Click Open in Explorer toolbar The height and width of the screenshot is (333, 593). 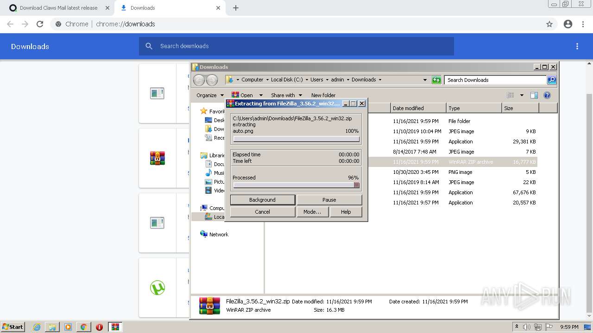tap(242, 95)
